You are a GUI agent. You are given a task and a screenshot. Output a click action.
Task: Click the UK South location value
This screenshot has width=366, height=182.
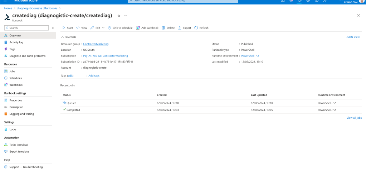(89, 50)
